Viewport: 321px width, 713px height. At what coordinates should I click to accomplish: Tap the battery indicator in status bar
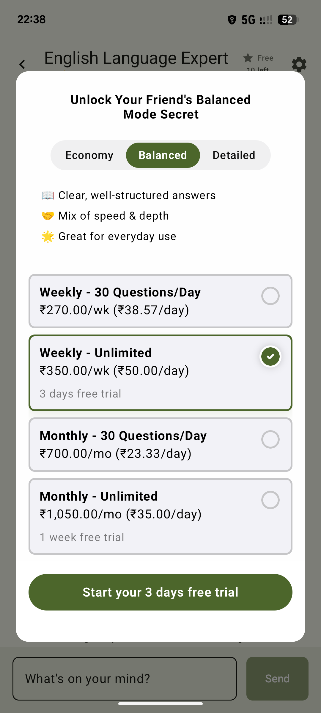point(288,20)
